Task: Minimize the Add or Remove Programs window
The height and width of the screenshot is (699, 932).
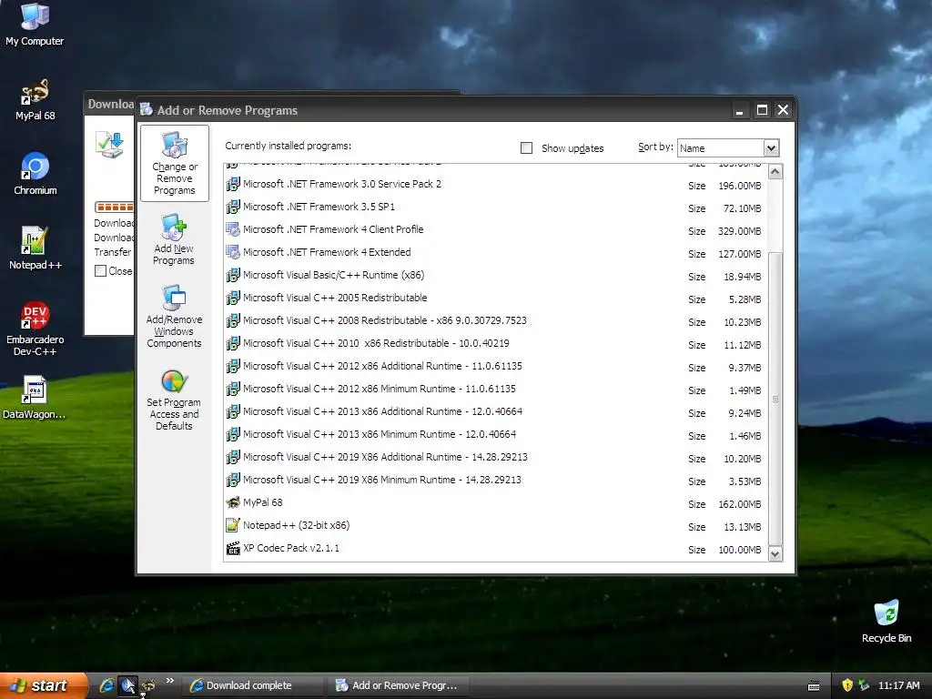Action: coord(740,110)
